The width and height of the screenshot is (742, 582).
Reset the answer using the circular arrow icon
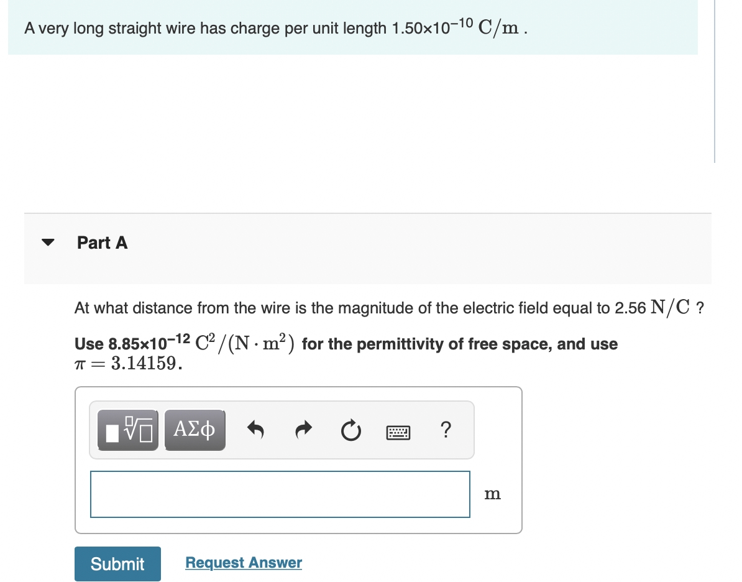pos(350,429)
